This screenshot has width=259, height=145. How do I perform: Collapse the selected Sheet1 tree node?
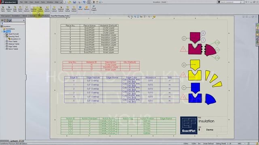2,31
